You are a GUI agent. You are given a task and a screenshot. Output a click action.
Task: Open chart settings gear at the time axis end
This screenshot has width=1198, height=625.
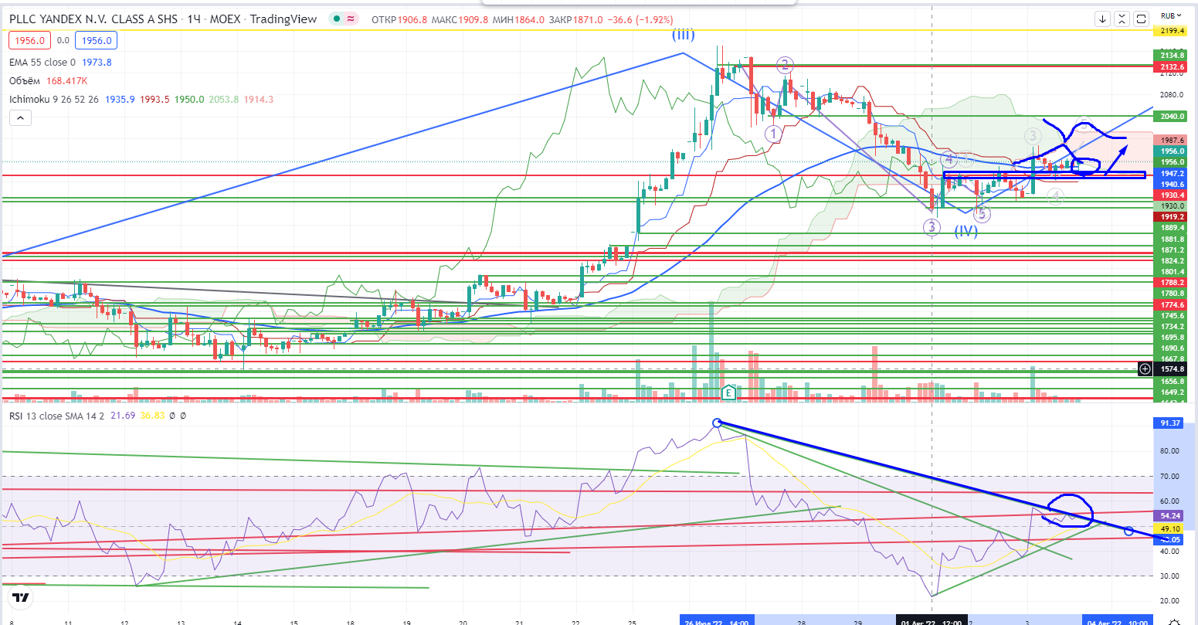point(1174,620)
